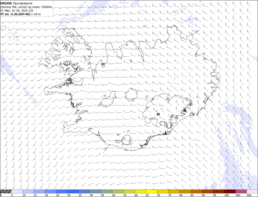Click the legend scale label 25
258x197 pixels.
[x=58, y=195]
